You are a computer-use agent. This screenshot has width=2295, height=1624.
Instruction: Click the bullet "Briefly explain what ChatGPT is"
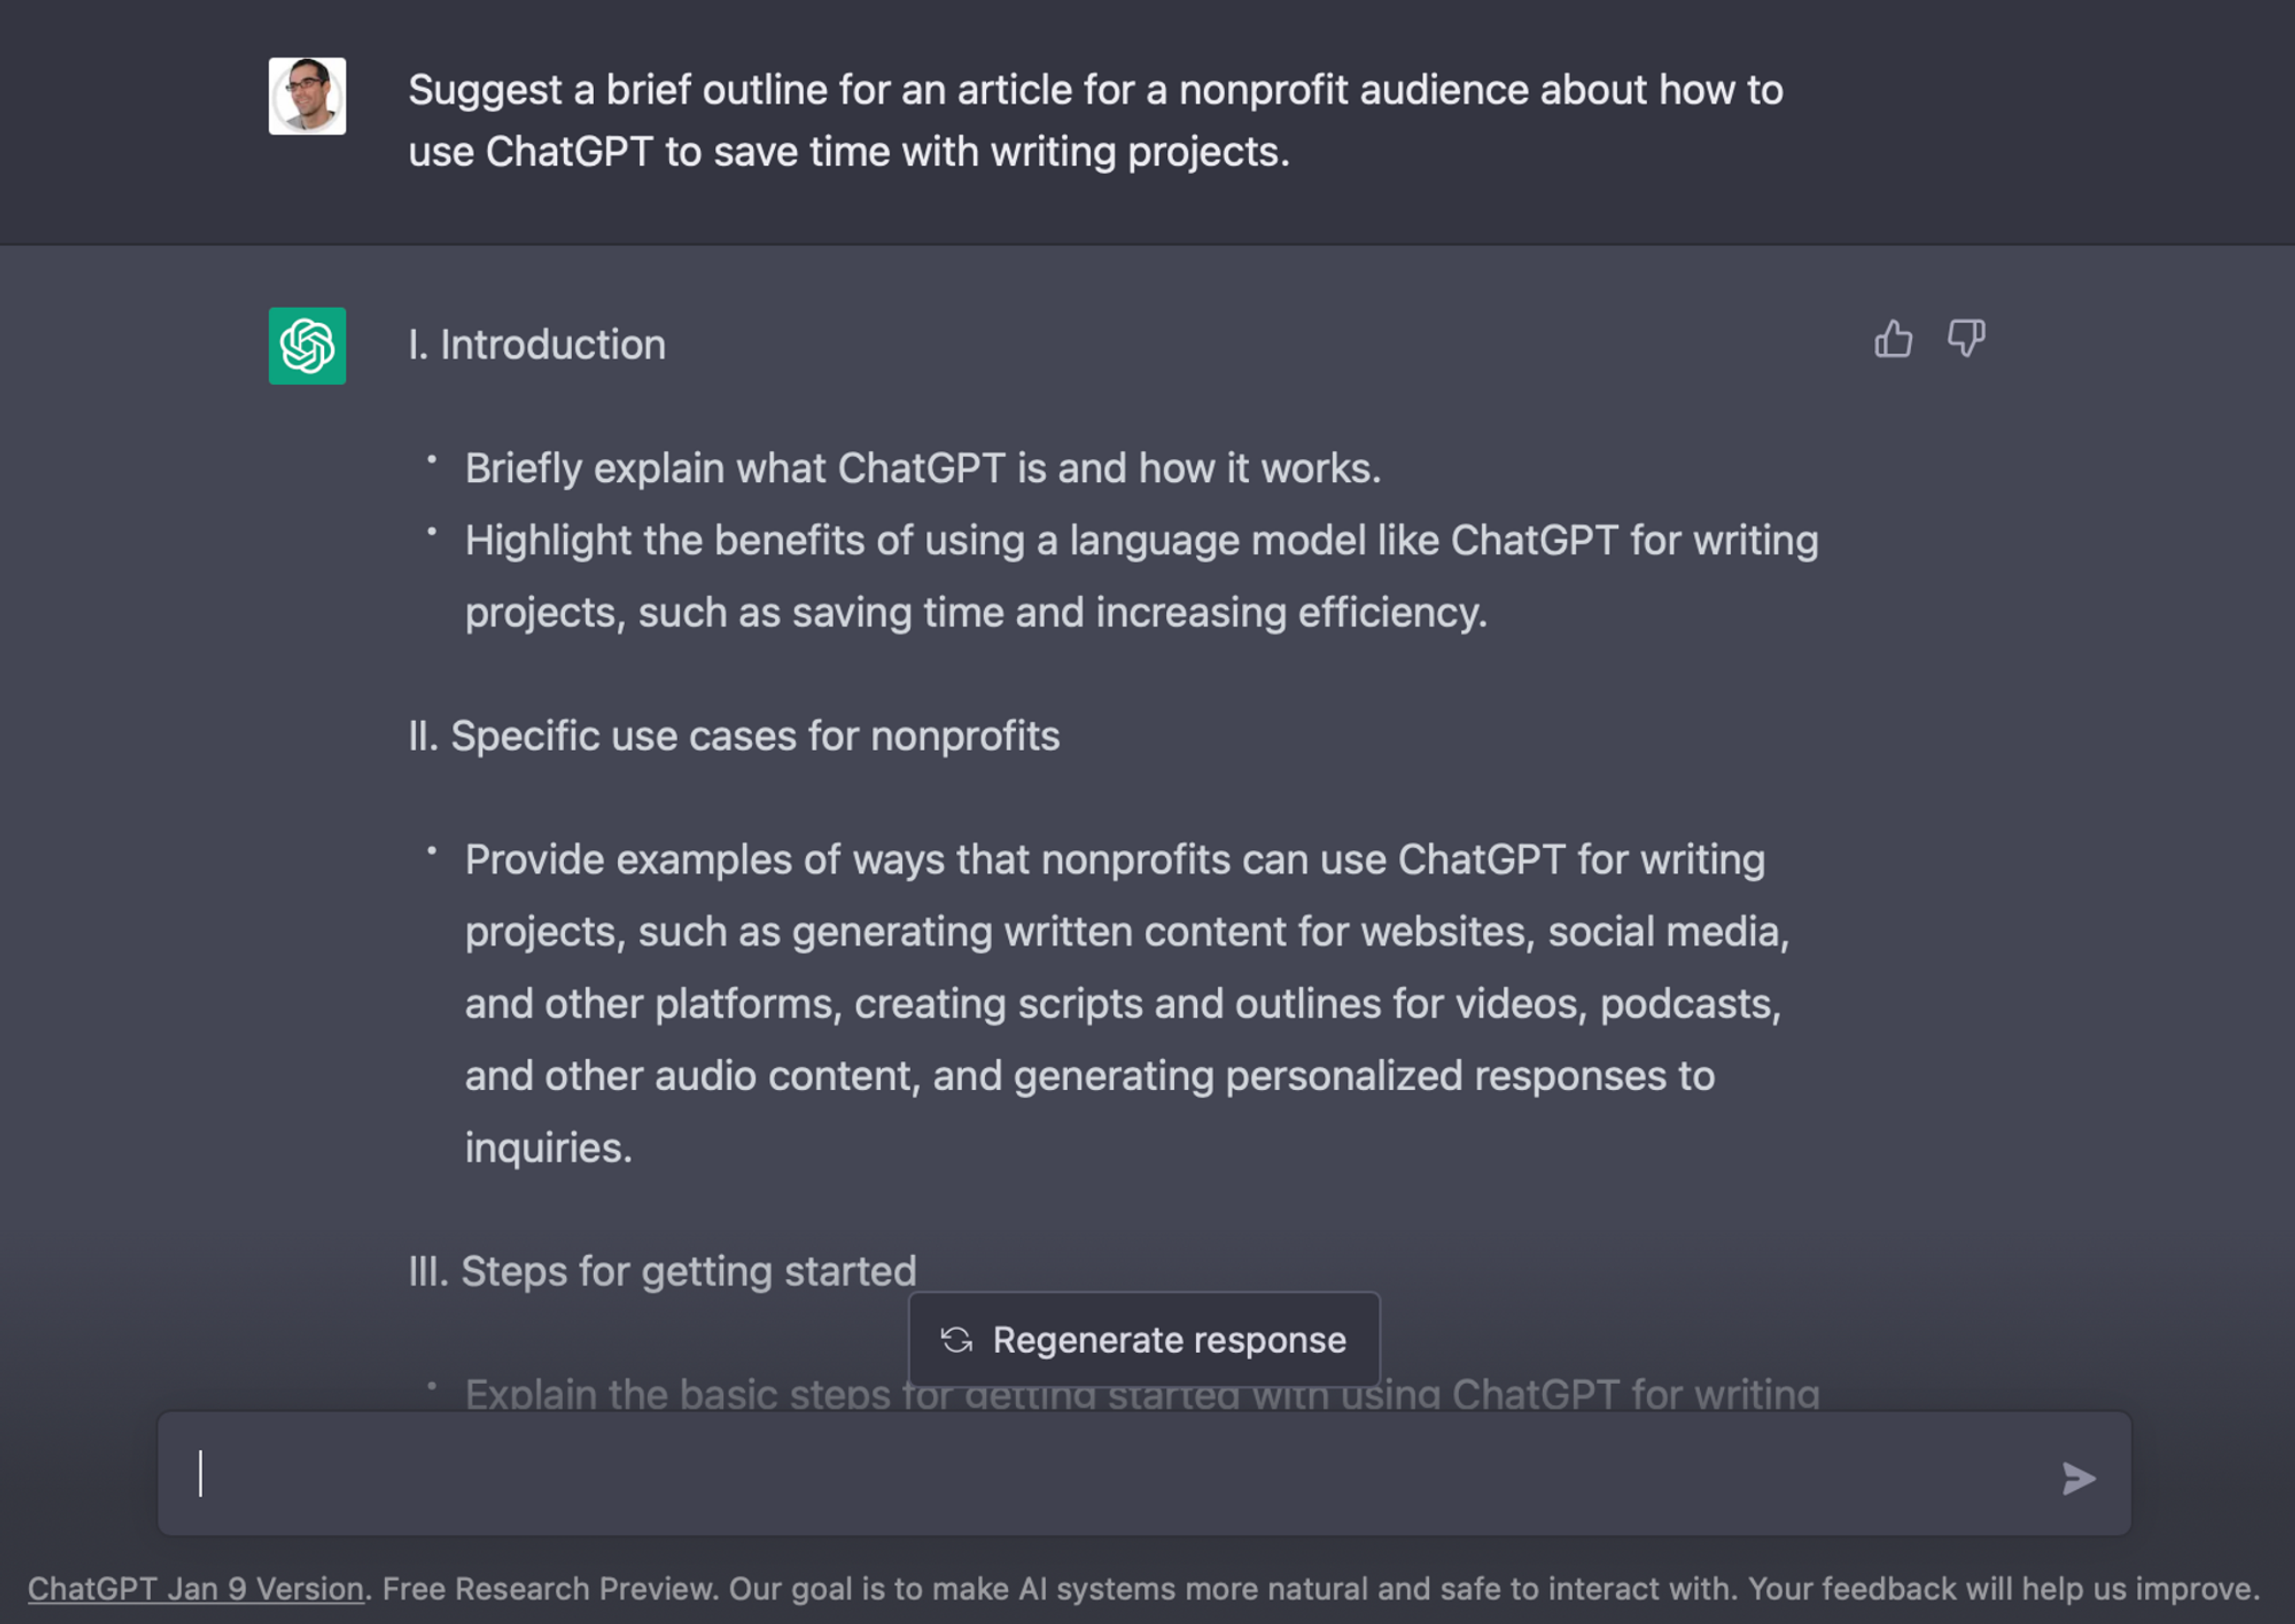[x=922, y=468]
